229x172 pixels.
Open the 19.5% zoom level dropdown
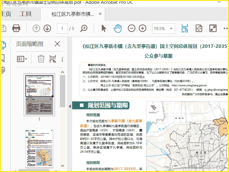coord(163,28)
